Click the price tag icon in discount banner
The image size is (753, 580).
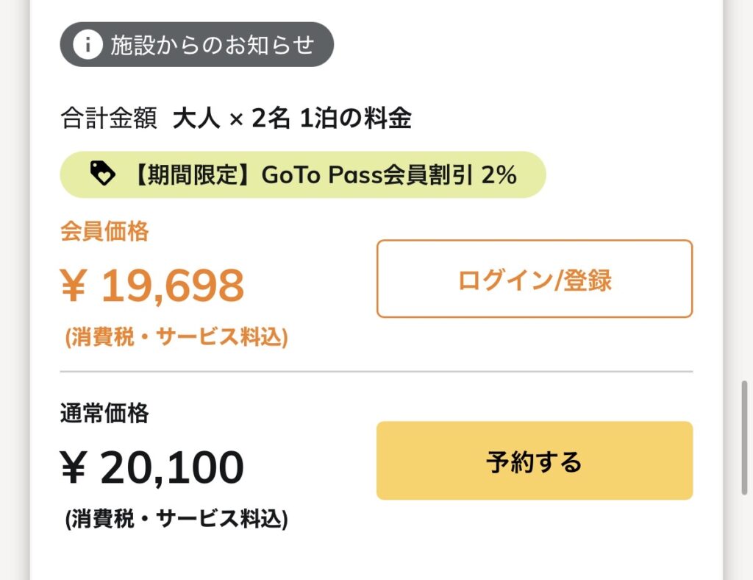click(x=102, y=174)
